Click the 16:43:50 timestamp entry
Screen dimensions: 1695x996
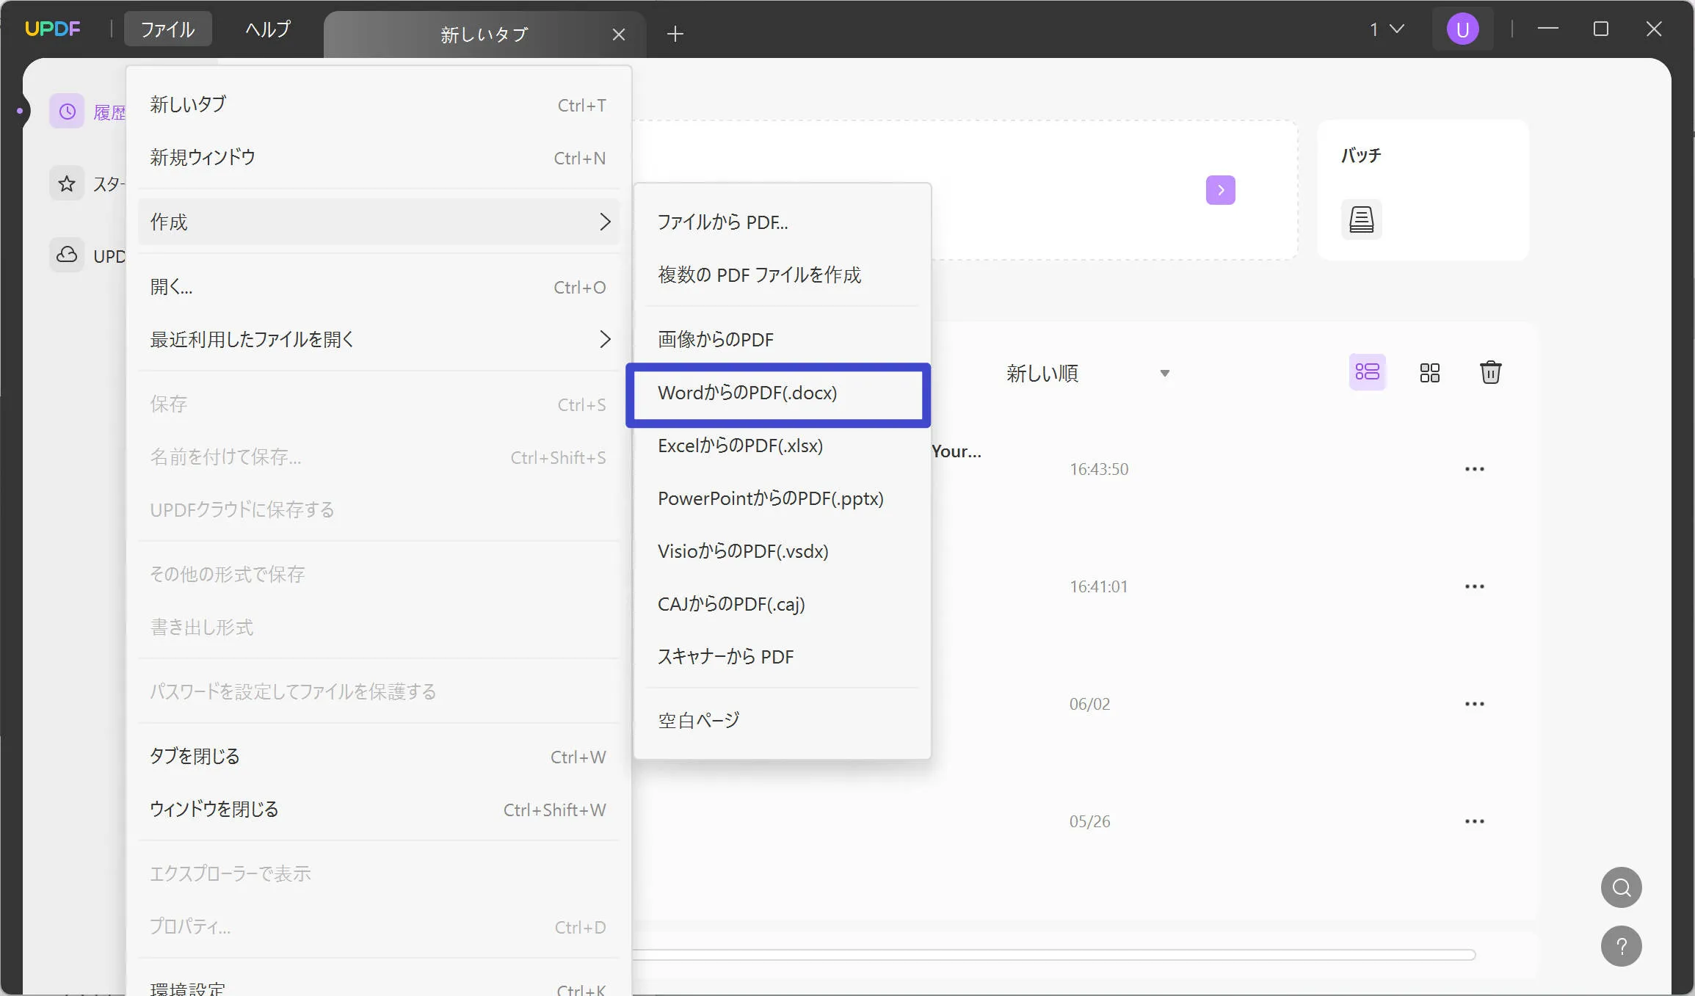[x=1099, y=469]
